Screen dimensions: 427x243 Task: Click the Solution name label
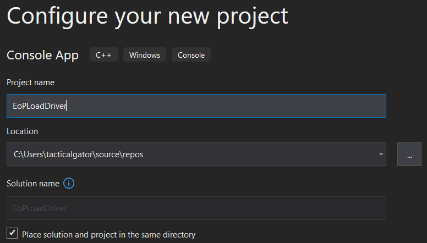[x=33, y=184]
